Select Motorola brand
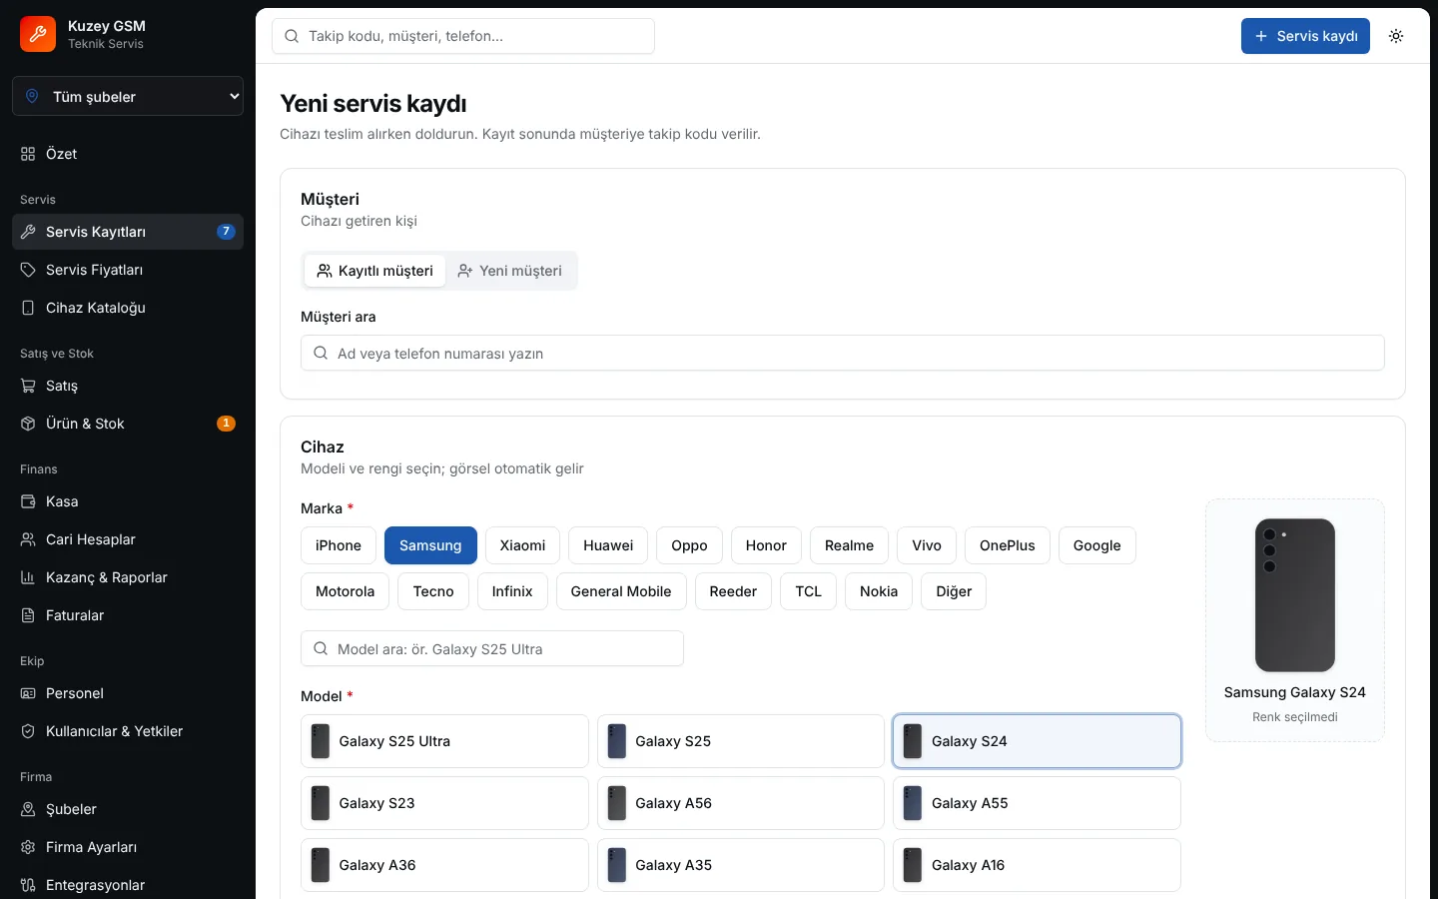This screenshot has width=1438, height=899. (x=345, y=591)
